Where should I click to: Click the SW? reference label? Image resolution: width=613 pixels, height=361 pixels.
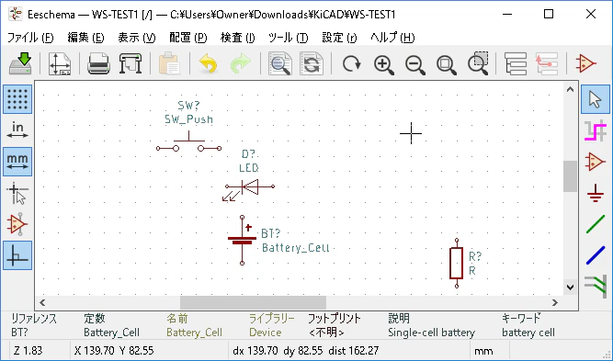click(188, 106)
